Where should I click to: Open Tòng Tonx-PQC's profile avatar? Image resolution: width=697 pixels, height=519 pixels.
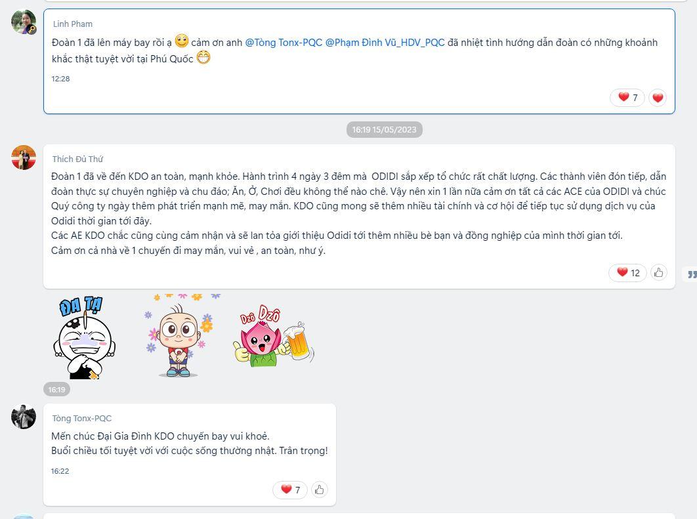(24, 417)
